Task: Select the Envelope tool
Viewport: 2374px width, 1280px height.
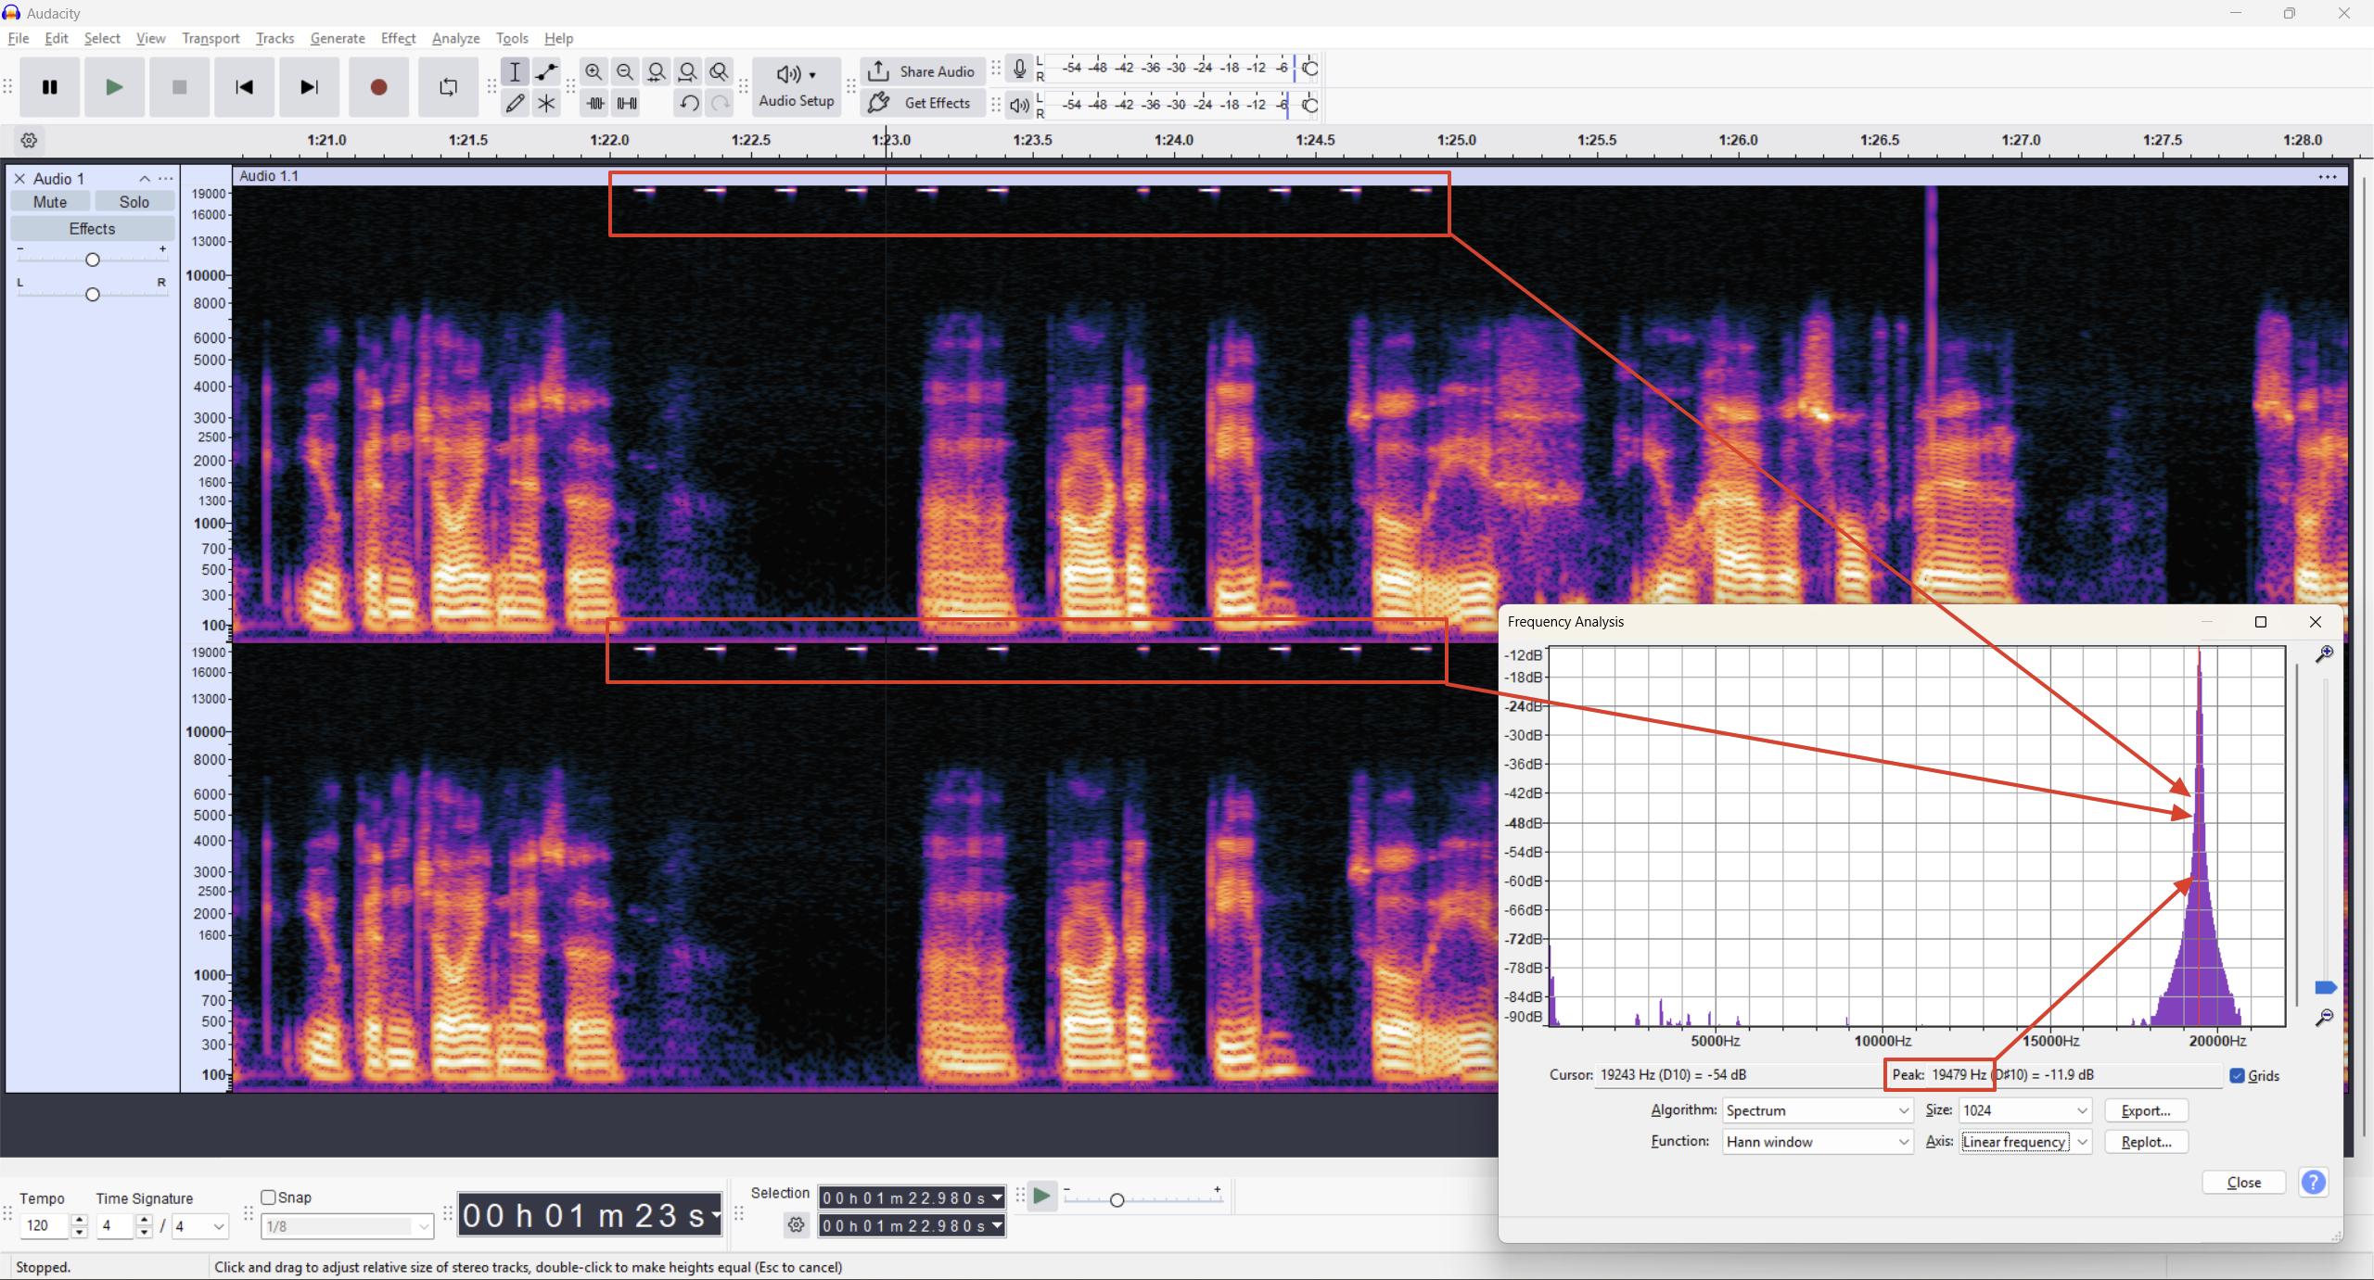Action: (546, 71)
